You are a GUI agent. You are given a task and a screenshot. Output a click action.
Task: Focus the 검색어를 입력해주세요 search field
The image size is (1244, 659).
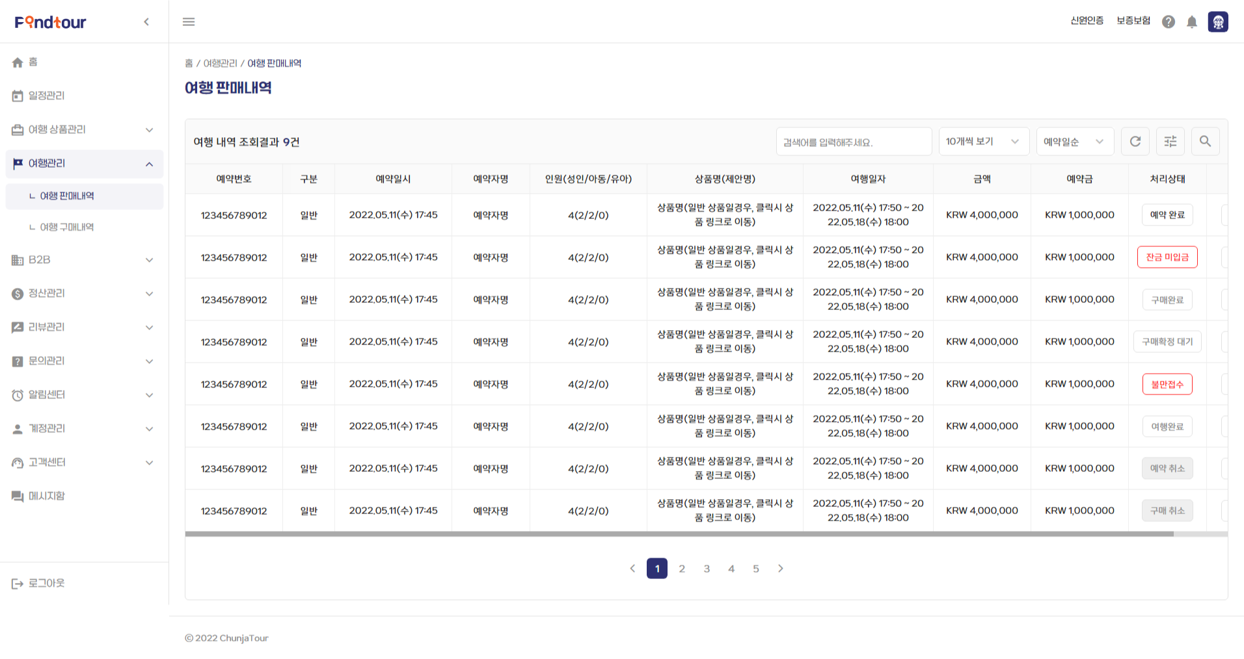[854, 141]
